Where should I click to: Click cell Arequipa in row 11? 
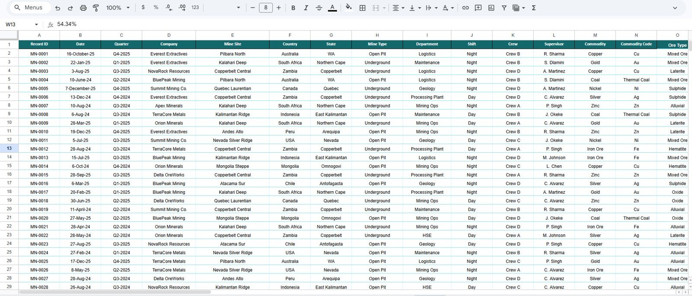click(331, 132)
